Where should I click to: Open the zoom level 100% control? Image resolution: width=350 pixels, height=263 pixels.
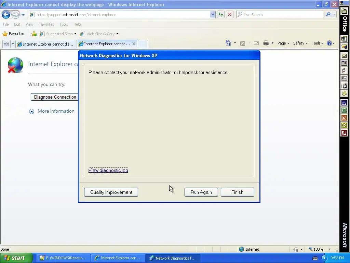click(x=320, y=249)
